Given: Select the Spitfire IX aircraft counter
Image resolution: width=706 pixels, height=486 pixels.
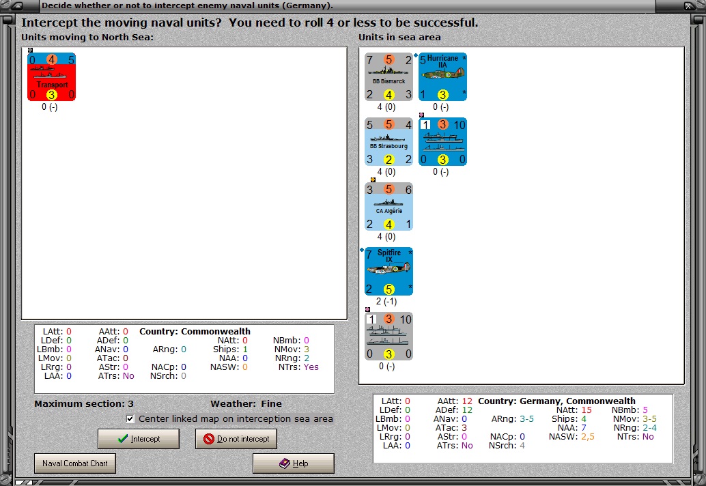Looking at the screenshot, I should pos(389,272).
